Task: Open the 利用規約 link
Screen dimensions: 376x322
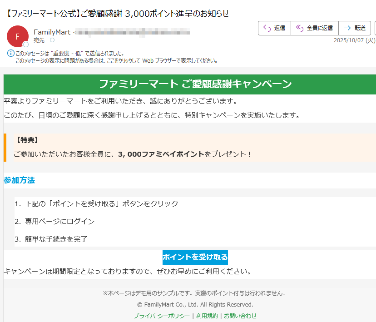Action: [207, 315]
